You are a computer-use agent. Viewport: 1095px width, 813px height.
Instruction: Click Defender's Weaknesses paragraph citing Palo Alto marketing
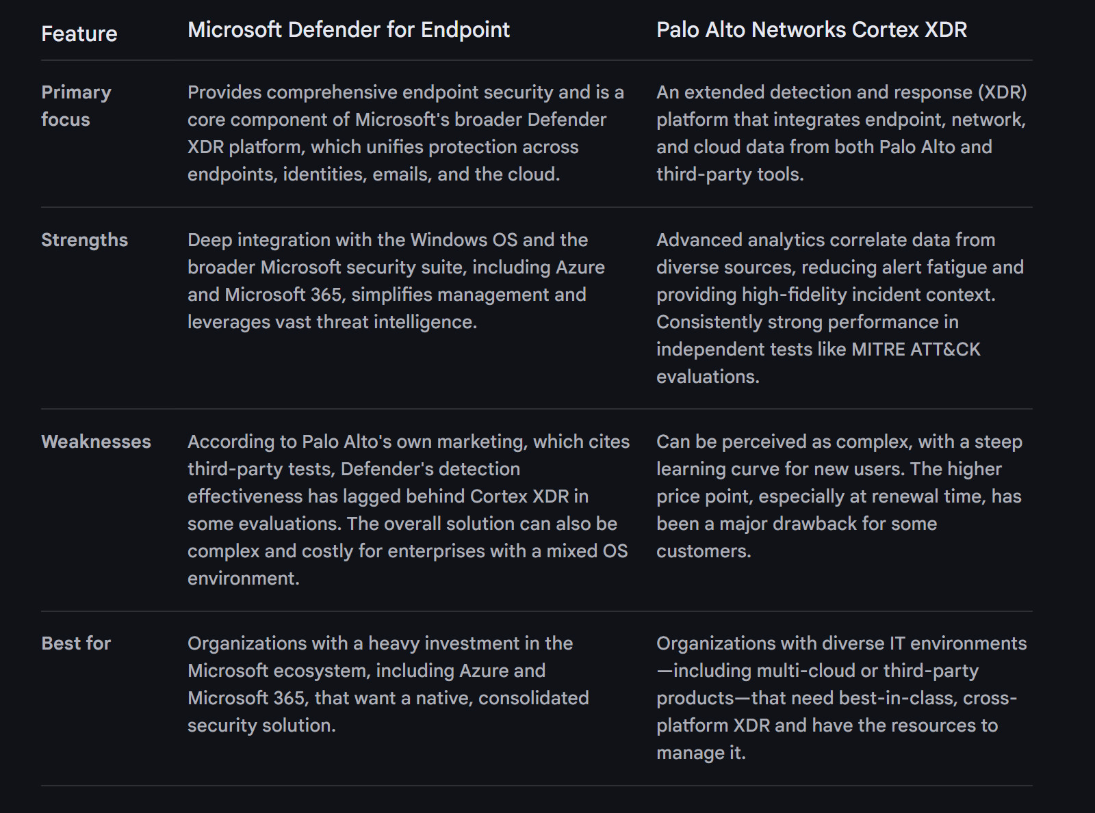point(408,509)
